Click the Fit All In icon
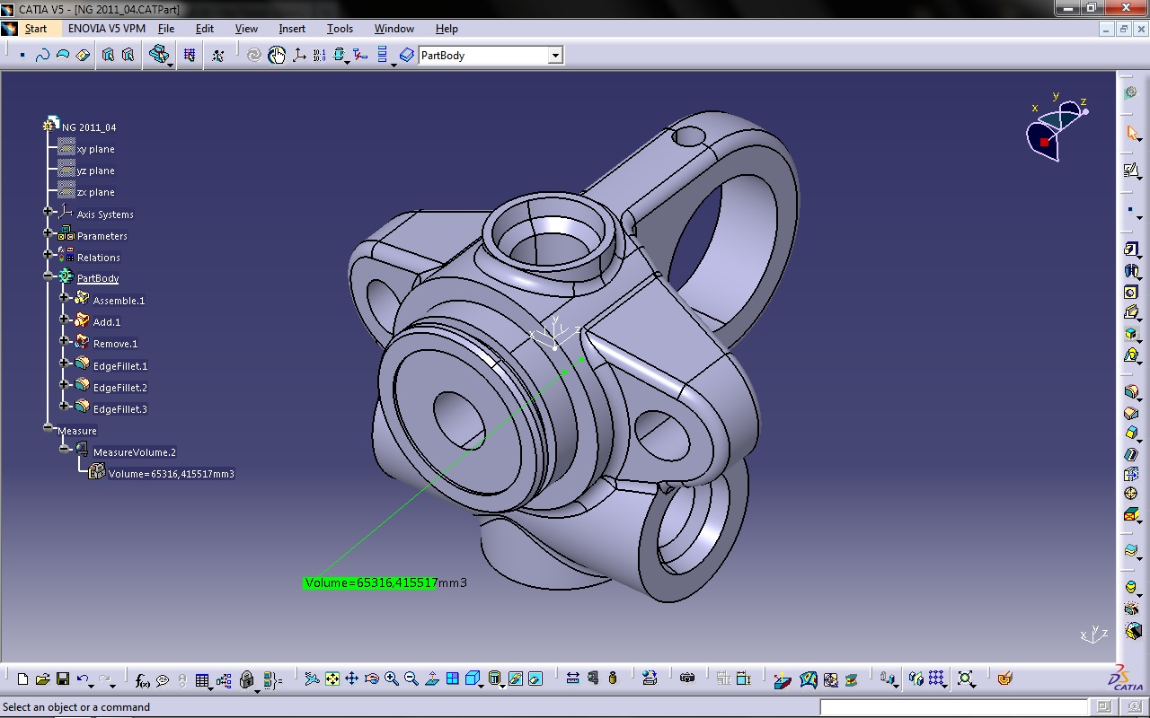The width and height of the screenshot is (1150, 718). point(332,679)
